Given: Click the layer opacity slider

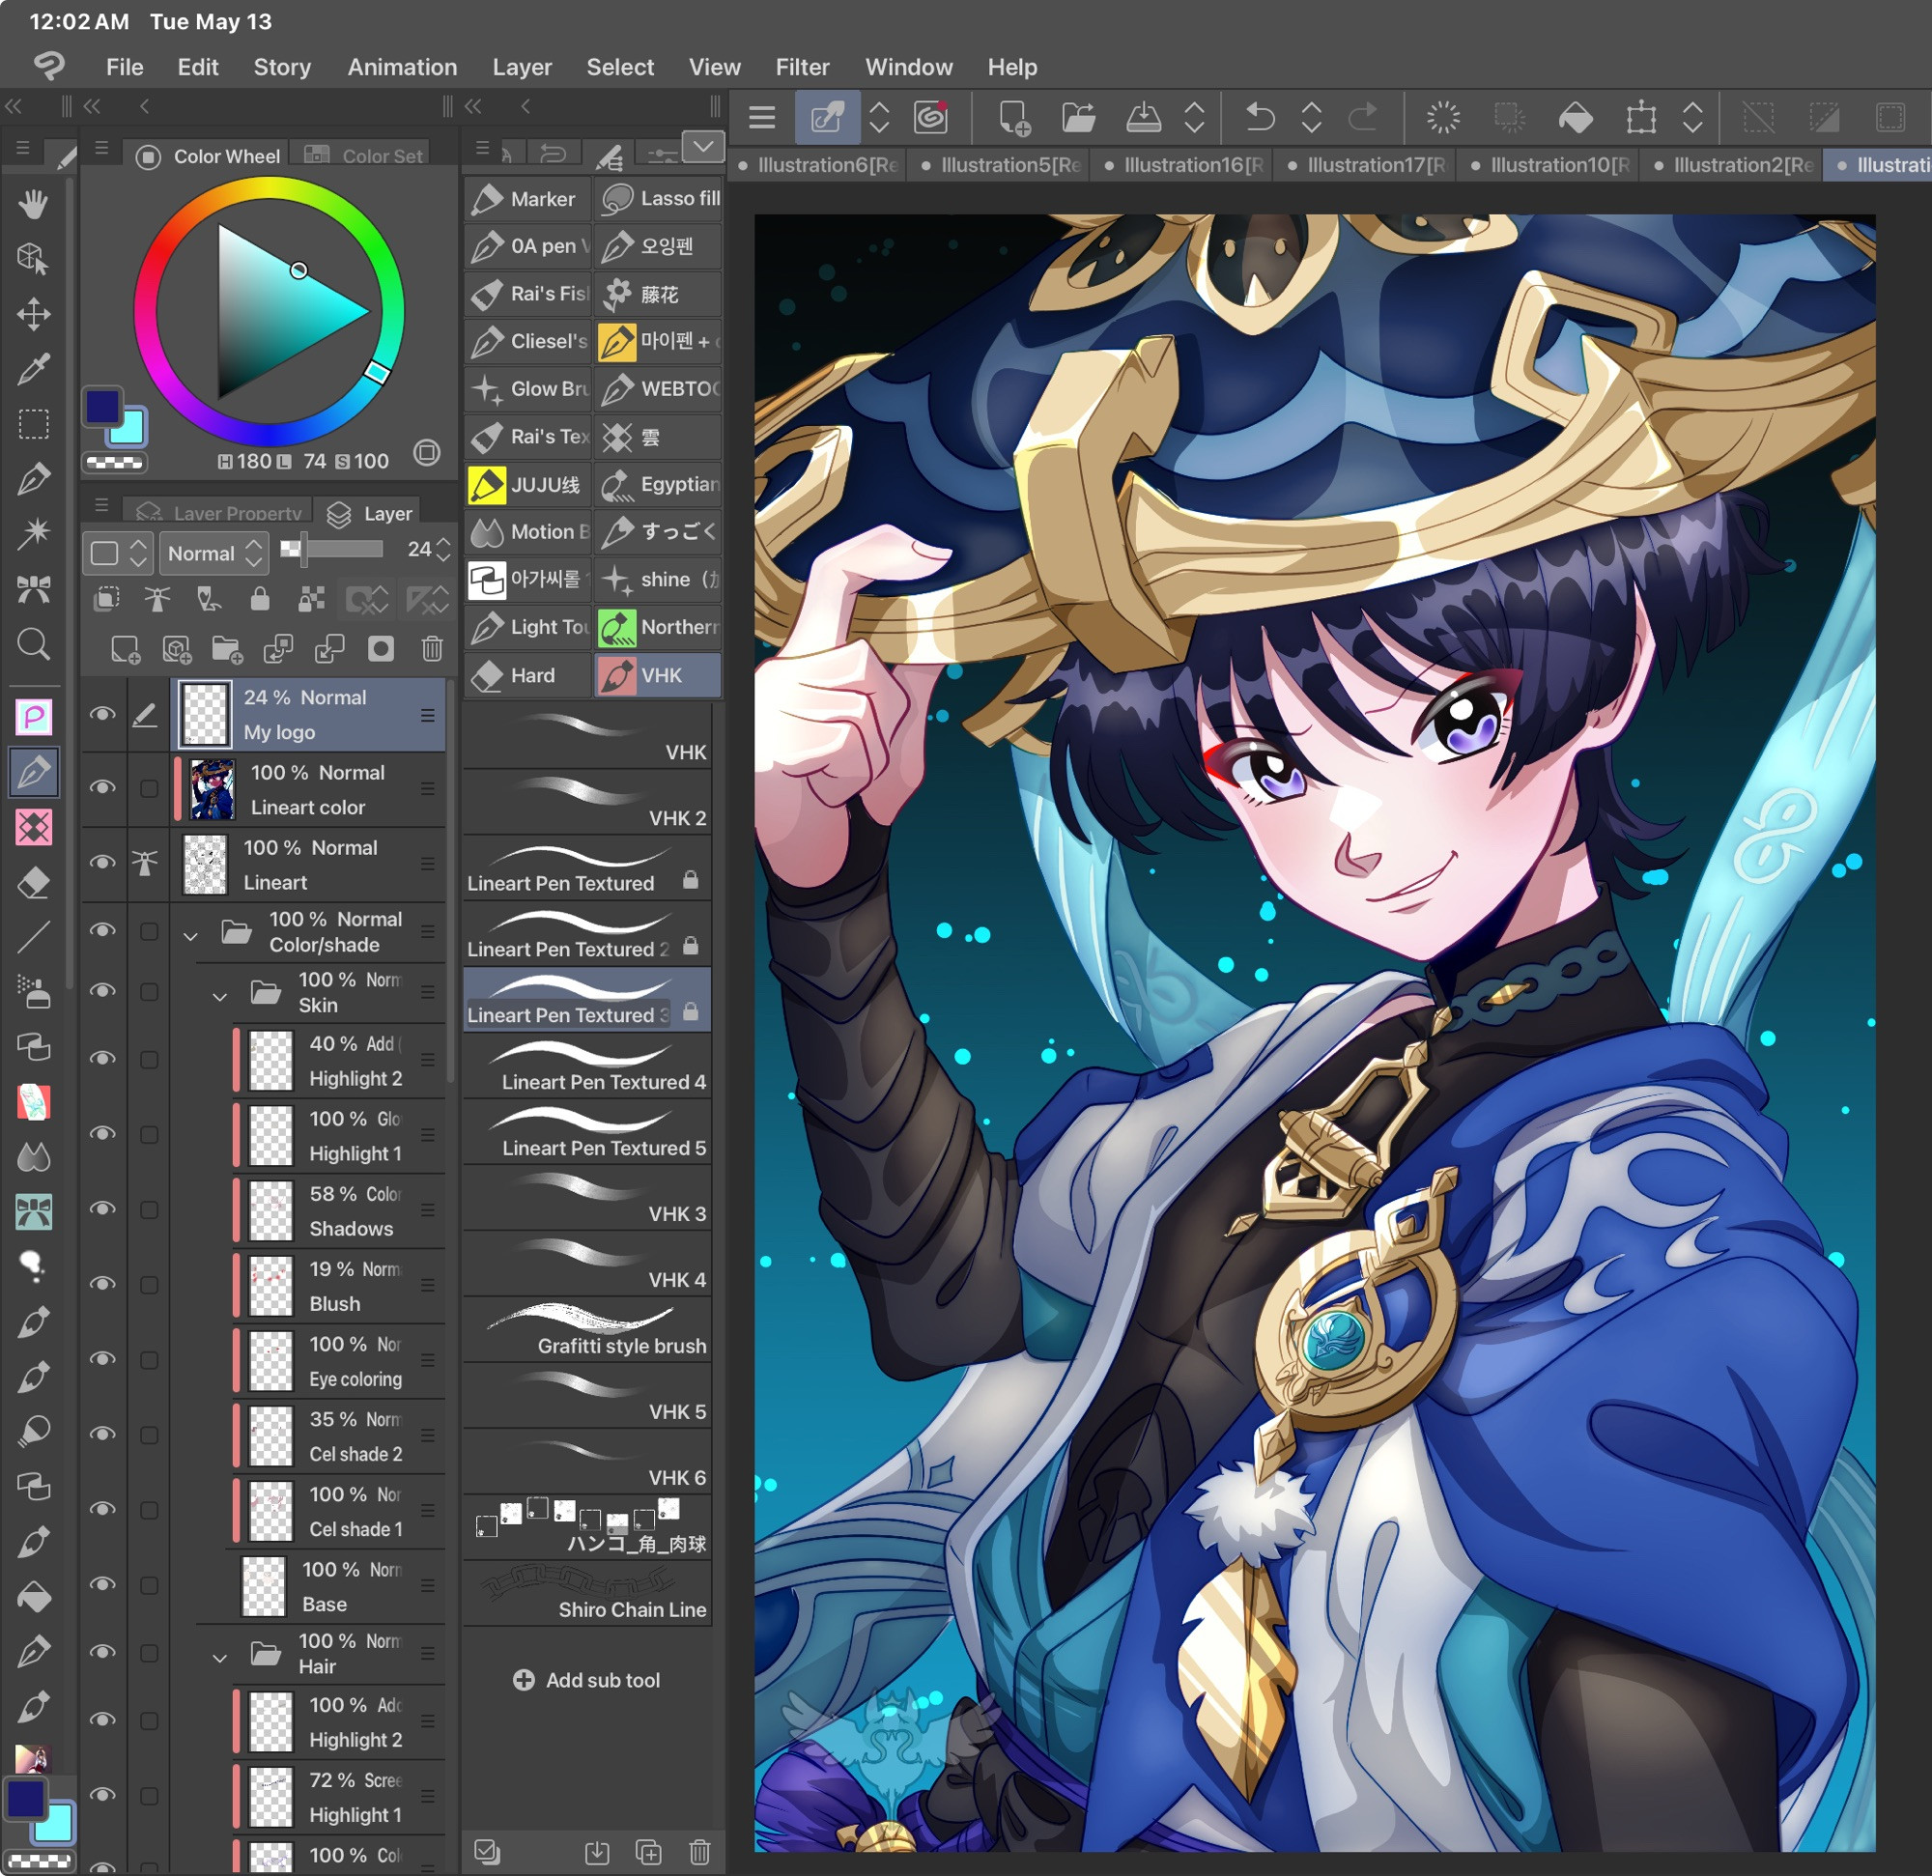Looking at the screenshot, I should point(331,548).
